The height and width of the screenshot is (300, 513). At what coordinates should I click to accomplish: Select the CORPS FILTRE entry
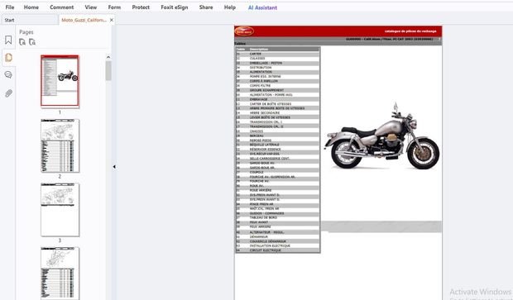coord(277,85)
